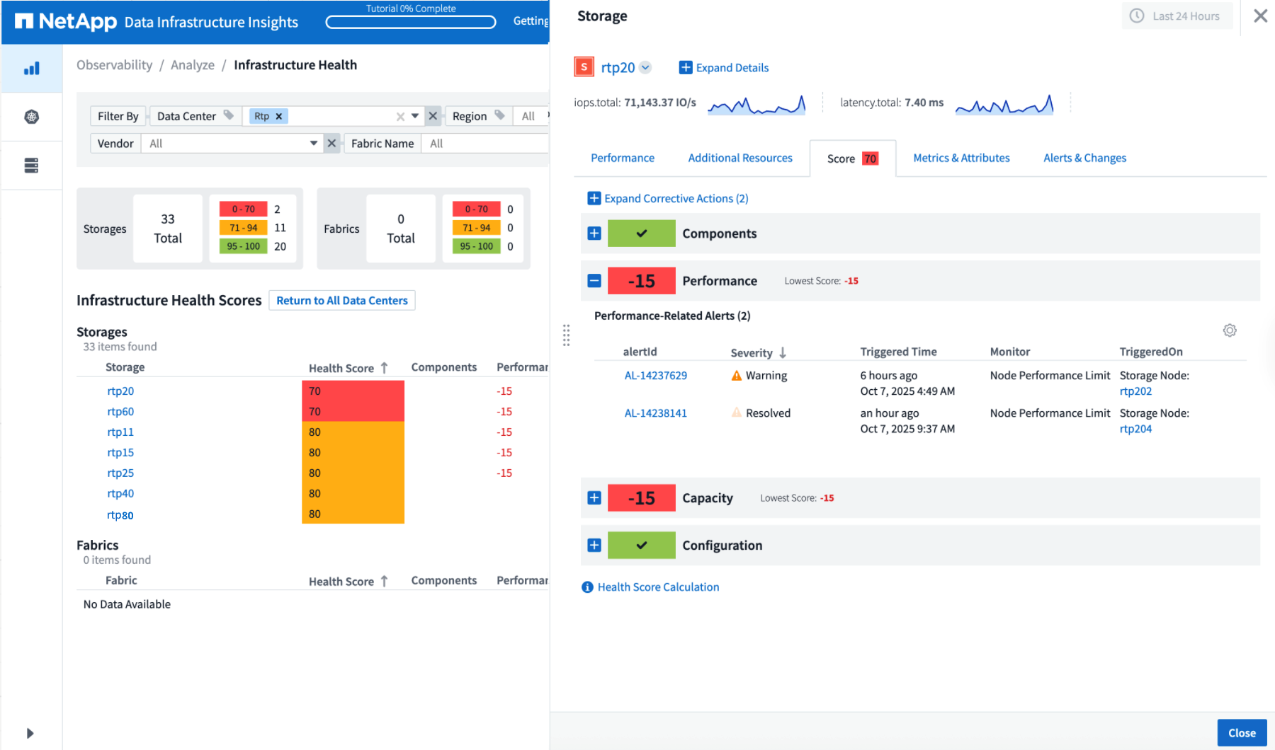Click the alerts table settings gear icon
The width and height of the screenshot is (1275, 750).
(x=1230, y=330)
